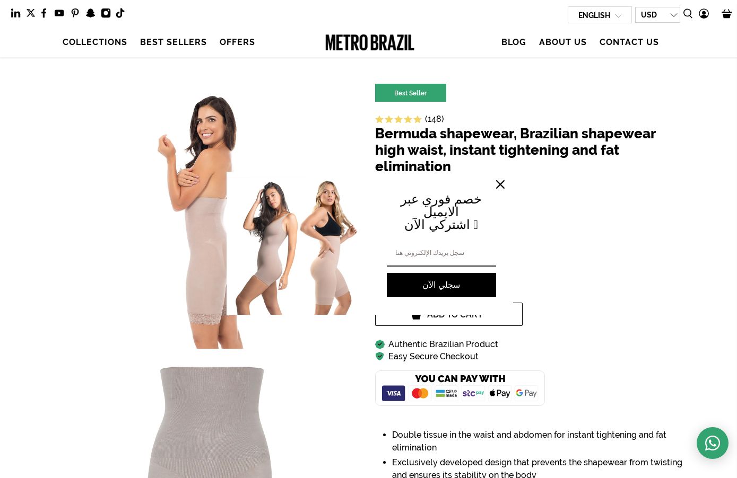The width and height of the screenshot is (737, 478).
Task: Go to the CONTACT US page
Action: (629, 42)
